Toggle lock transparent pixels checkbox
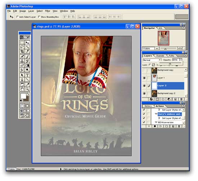The height and width of the screenshot is (181, 198). point(150,65)
